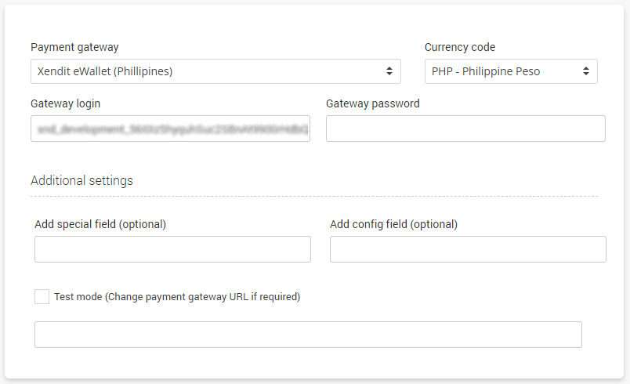Enable the Test mode checkbox

(x=42, y=296)
